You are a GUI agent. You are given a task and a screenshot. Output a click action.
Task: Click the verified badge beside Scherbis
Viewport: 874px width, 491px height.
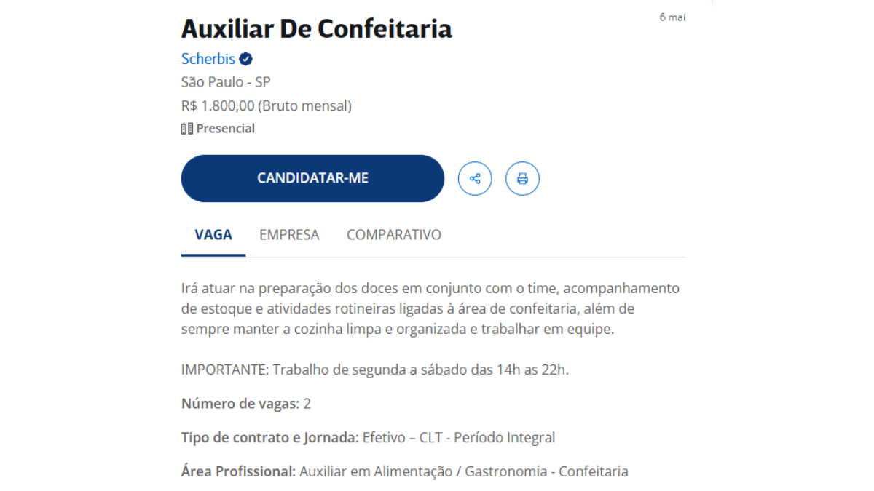click(246, 59)
